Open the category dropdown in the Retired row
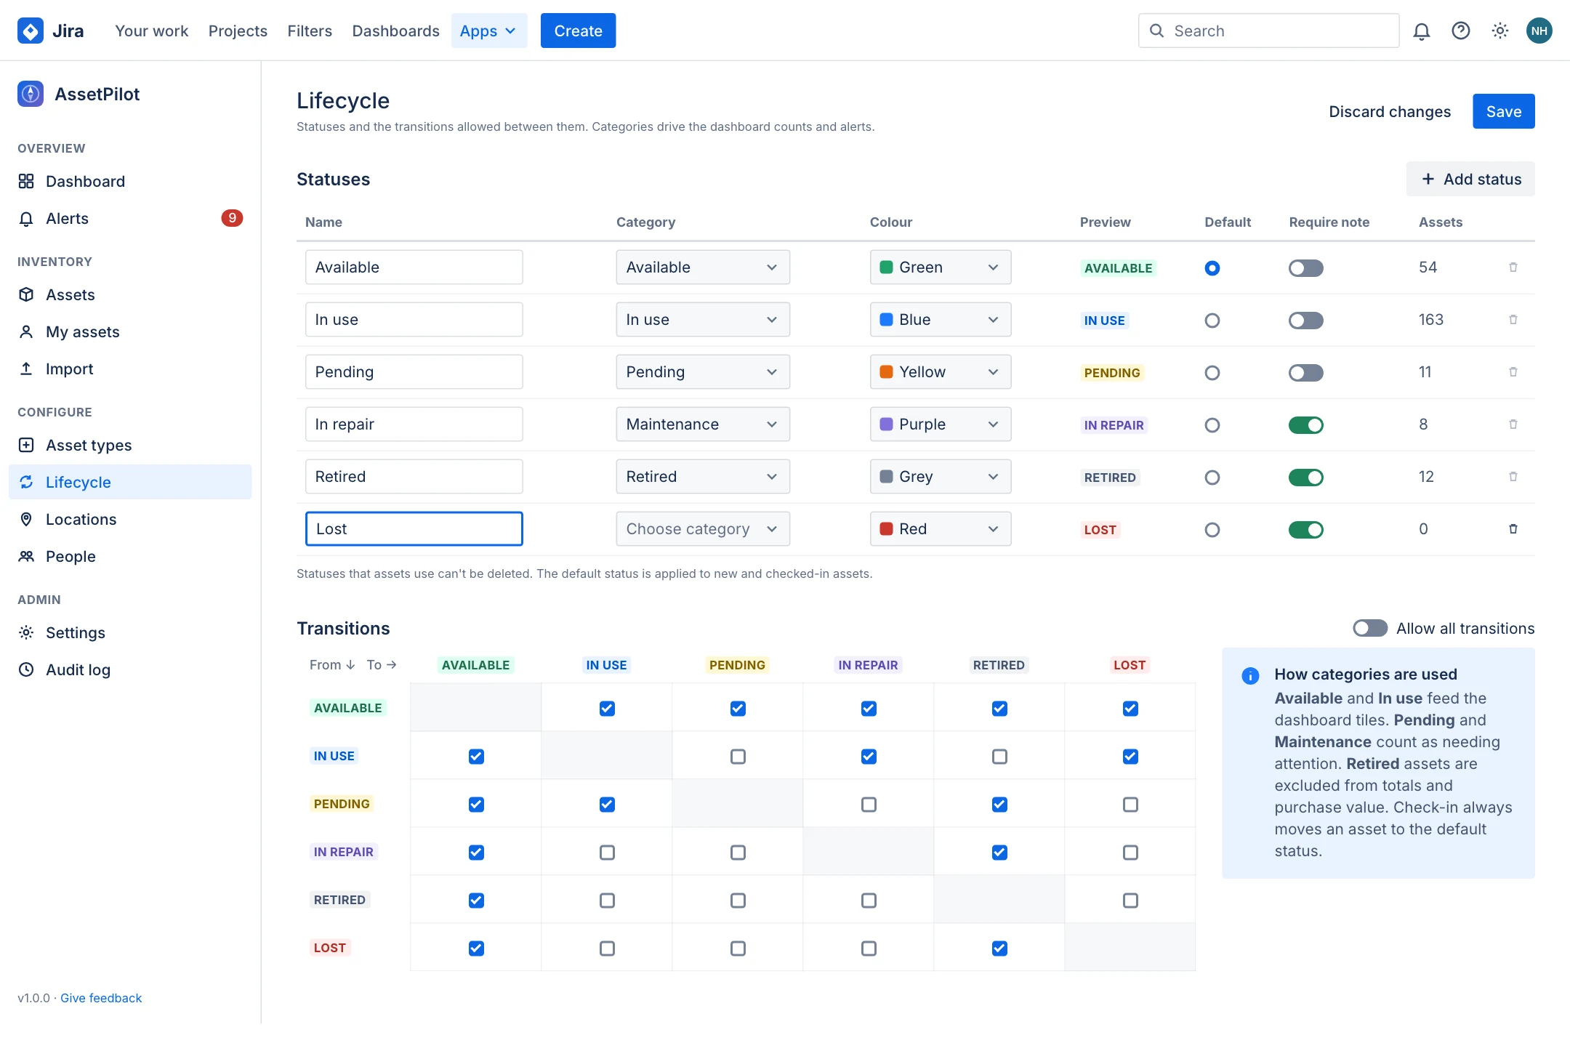This screenshot has width=1570, height=1051. pyautogui.click(x=703, y=476)
